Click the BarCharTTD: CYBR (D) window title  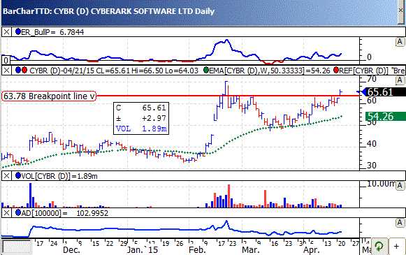pos(109,11)
